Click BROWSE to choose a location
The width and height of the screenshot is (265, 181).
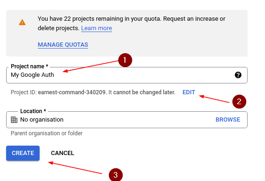(228, 120)
